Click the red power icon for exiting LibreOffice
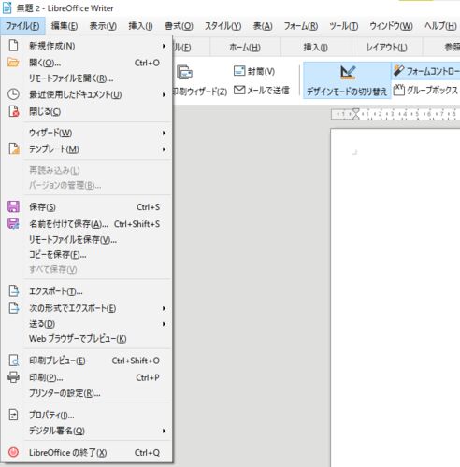Screen dimensions: 460x467 (13, 452)
